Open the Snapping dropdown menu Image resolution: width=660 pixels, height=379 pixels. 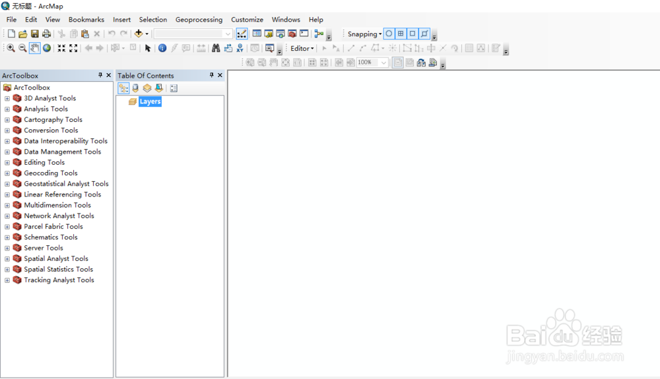click(364, 34)
